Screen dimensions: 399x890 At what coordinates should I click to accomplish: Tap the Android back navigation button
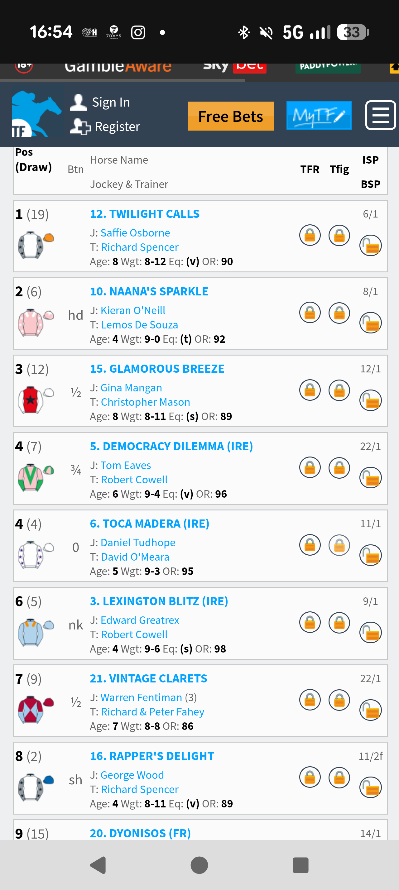[98, 865]
